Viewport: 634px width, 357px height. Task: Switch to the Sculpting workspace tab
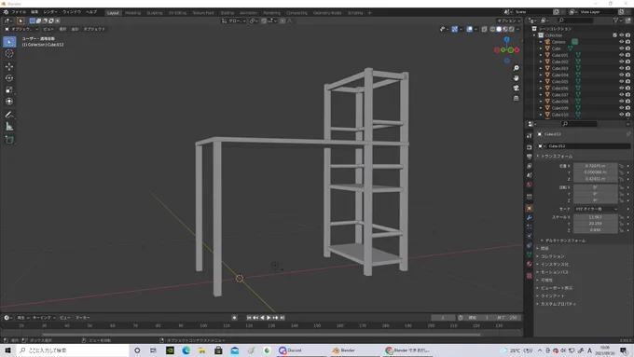(155, 13)
